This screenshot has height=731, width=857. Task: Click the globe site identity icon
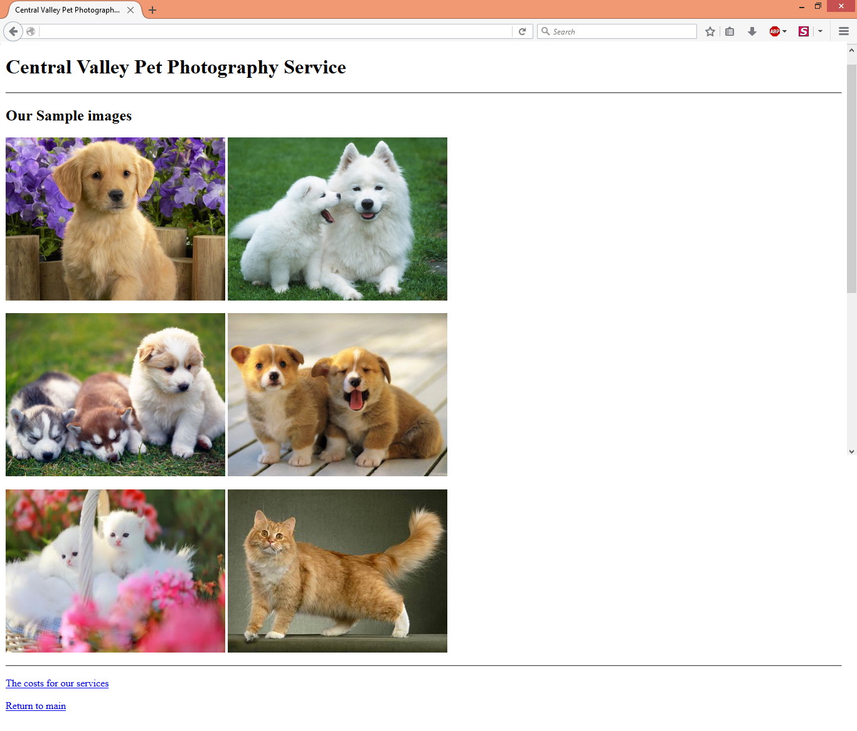[31, 31]
